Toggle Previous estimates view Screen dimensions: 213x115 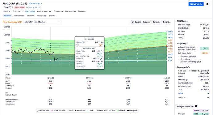pos(147,22)
